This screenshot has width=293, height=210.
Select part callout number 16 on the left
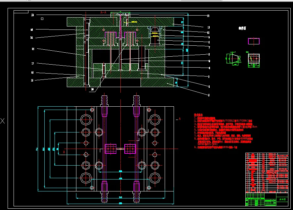(33, 49)
